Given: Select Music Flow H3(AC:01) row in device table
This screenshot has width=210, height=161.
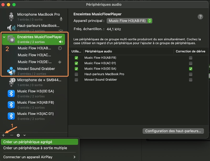Looking at the screenshot, I should click(100, 63).
